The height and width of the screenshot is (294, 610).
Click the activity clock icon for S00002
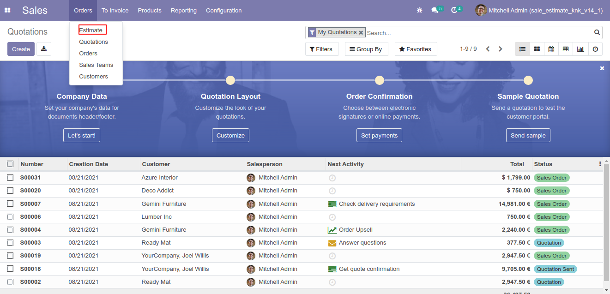pos(332,282)
